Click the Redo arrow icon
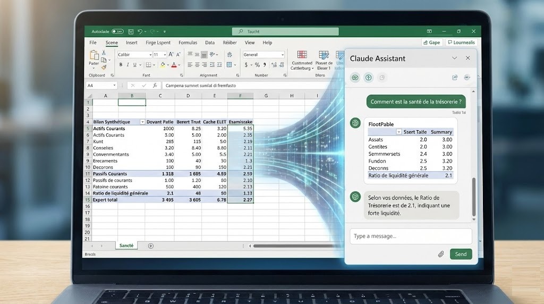Image resolution: width=544 pixels, height=304 pixels. (x=152, y=31)
